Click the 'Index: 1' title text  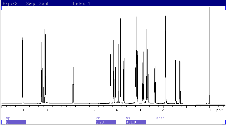point(82,4)
